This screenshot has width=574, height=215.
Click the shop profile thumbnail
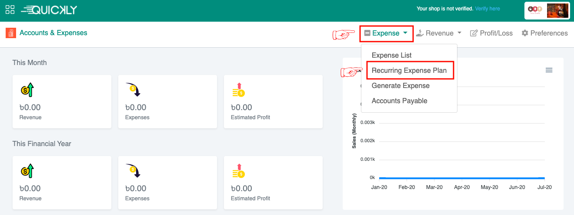pyautogui.click(x=557, y=10)
